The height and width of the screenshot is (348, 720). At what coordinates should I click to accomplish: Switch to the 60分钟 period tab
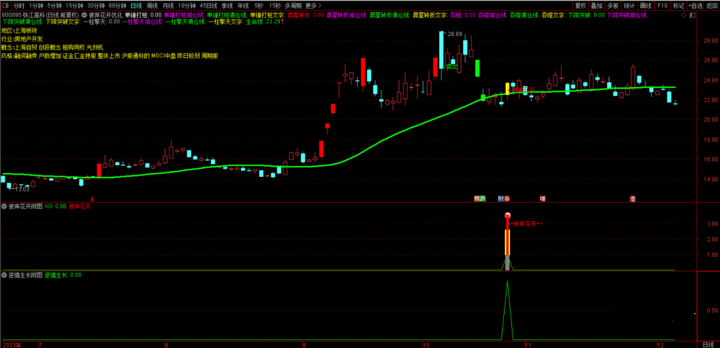tap(117, 5)
